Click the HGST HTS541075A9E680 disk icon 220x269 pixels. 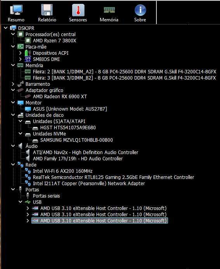(35, 128)
